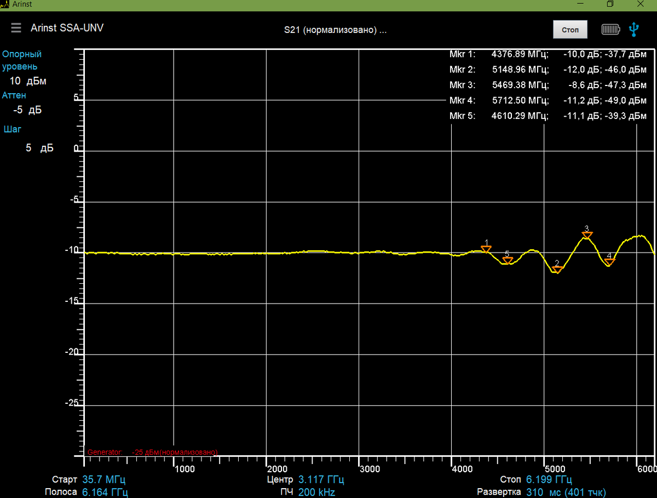Screen dimensions: 657x498
Task: Click the Аттен label
Action: (14, 95)
